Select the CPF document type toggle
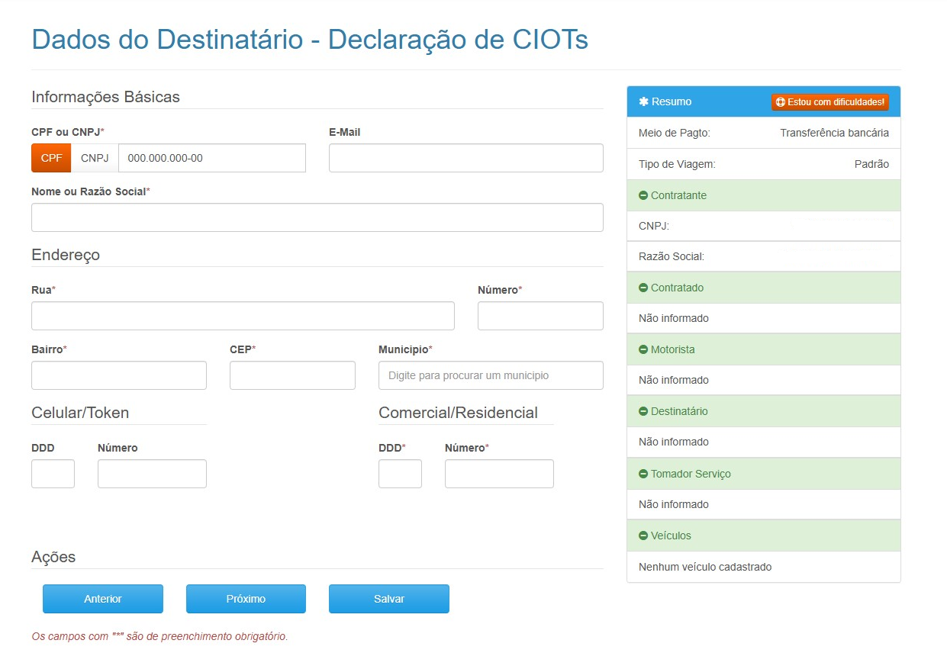 pyautogui.click(x=51, y=158)
